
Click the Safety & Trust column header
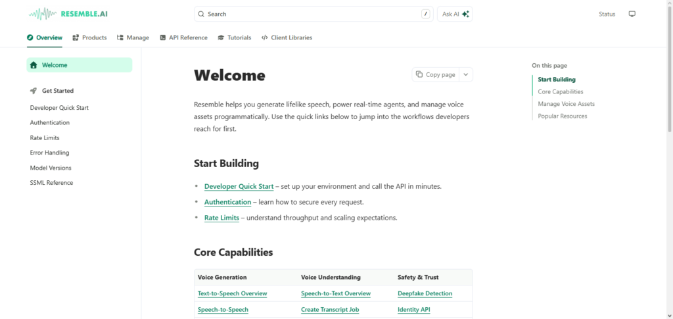click(418, 278)
